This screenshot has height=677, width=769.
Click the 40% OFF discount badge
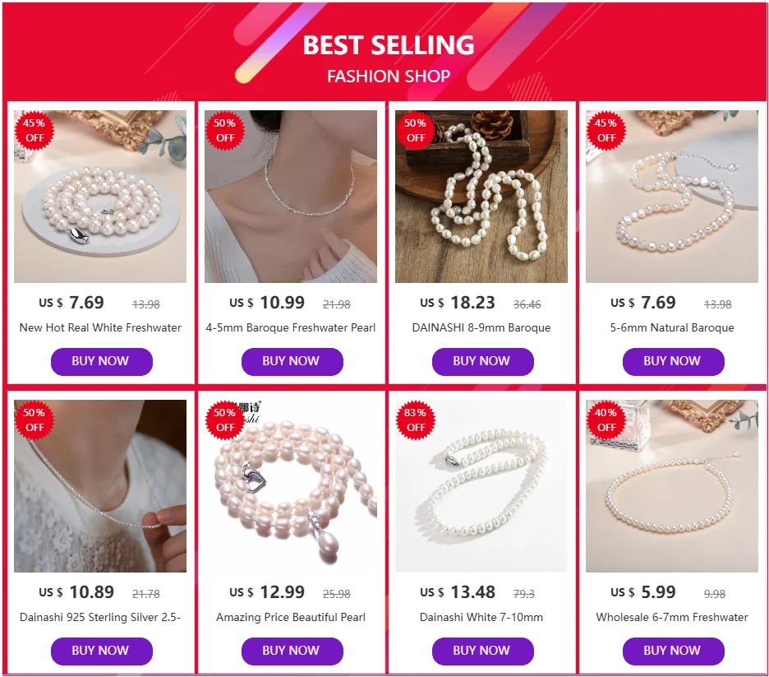[606, 420]
